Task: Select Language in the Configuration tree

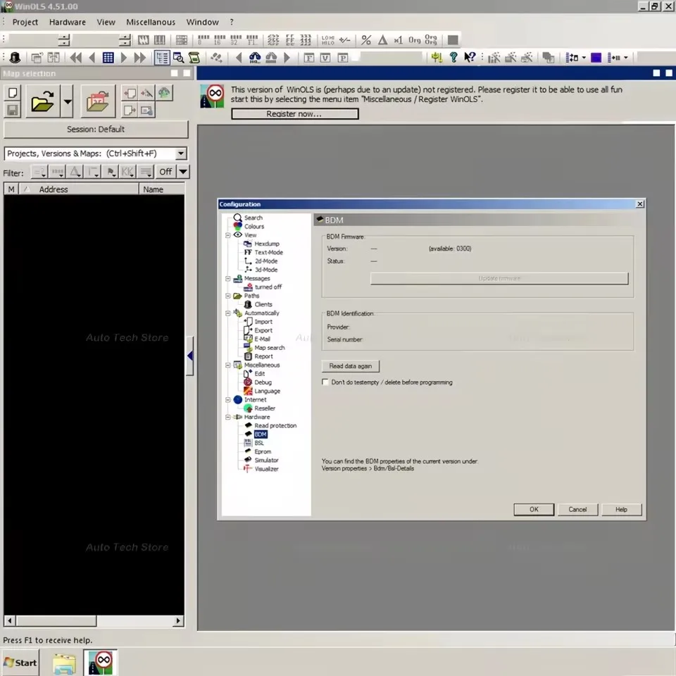Action: point(267,391)
